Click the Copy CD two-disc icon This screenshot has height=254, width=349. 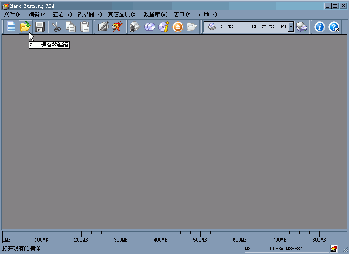[x=149, y=27]
